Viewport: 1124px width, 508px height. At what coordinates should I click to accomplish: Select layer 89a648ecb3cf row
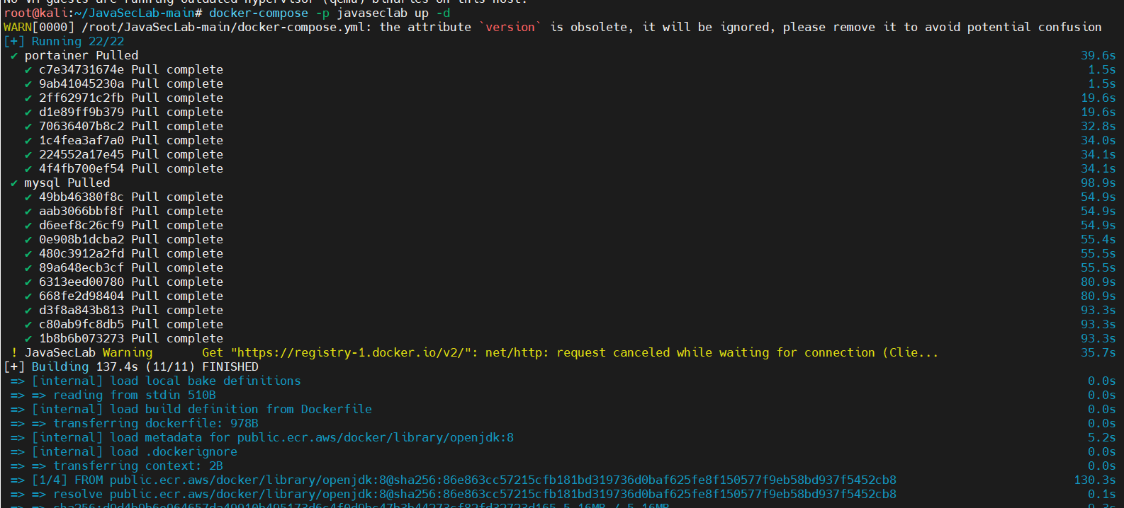pyautogui.click(x=131, y=267)
